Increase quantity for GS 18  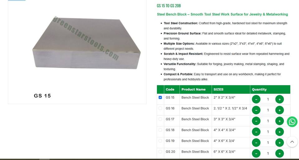[280, 132]
